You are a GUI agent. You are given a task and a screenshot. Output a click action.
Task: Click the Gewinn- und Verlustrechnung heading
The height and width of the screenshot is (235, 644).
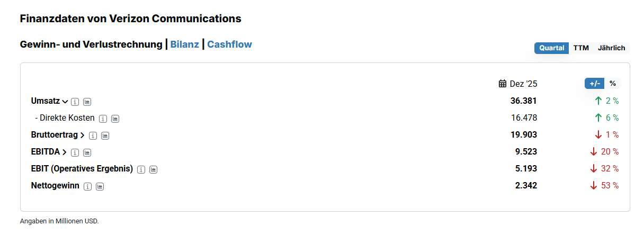pyautogui.click(x=91, y=44)
